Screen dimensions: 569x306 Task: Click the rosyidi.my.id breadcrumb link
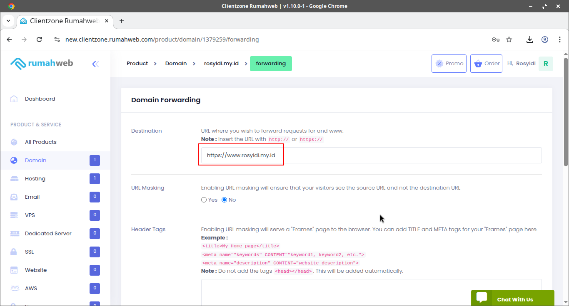pyautogui.click(x=221, y=64)
